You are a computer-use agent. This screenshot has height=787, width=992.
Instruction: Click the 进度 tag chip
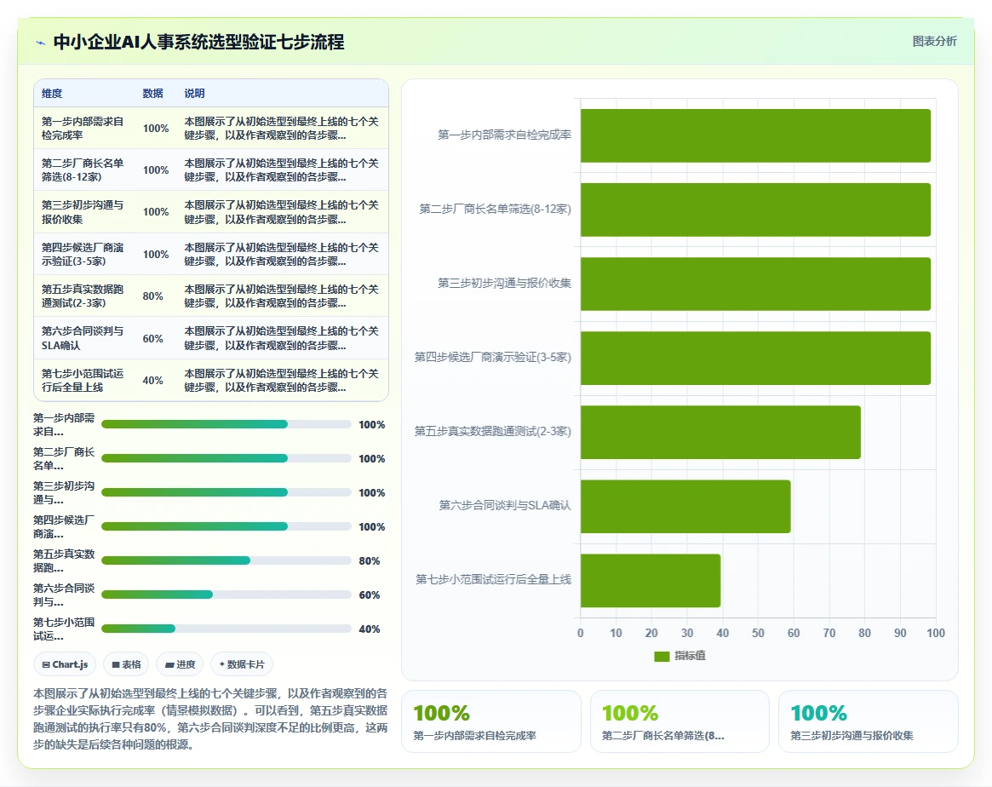(180, 664)
